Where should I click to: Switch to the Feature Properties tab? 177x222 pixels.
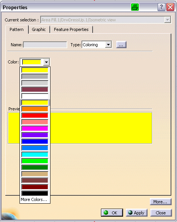[x=71, y=29]
